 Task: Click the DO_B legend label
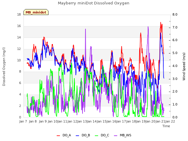(x=86, y=135)
